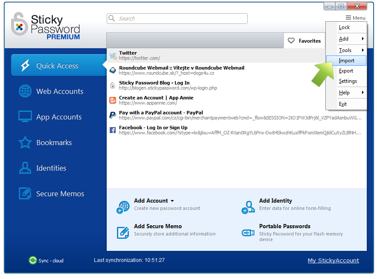Viewport: 377px width, 279px height.
Task: Click the Add Secure Memo icon
Action: 123,232
